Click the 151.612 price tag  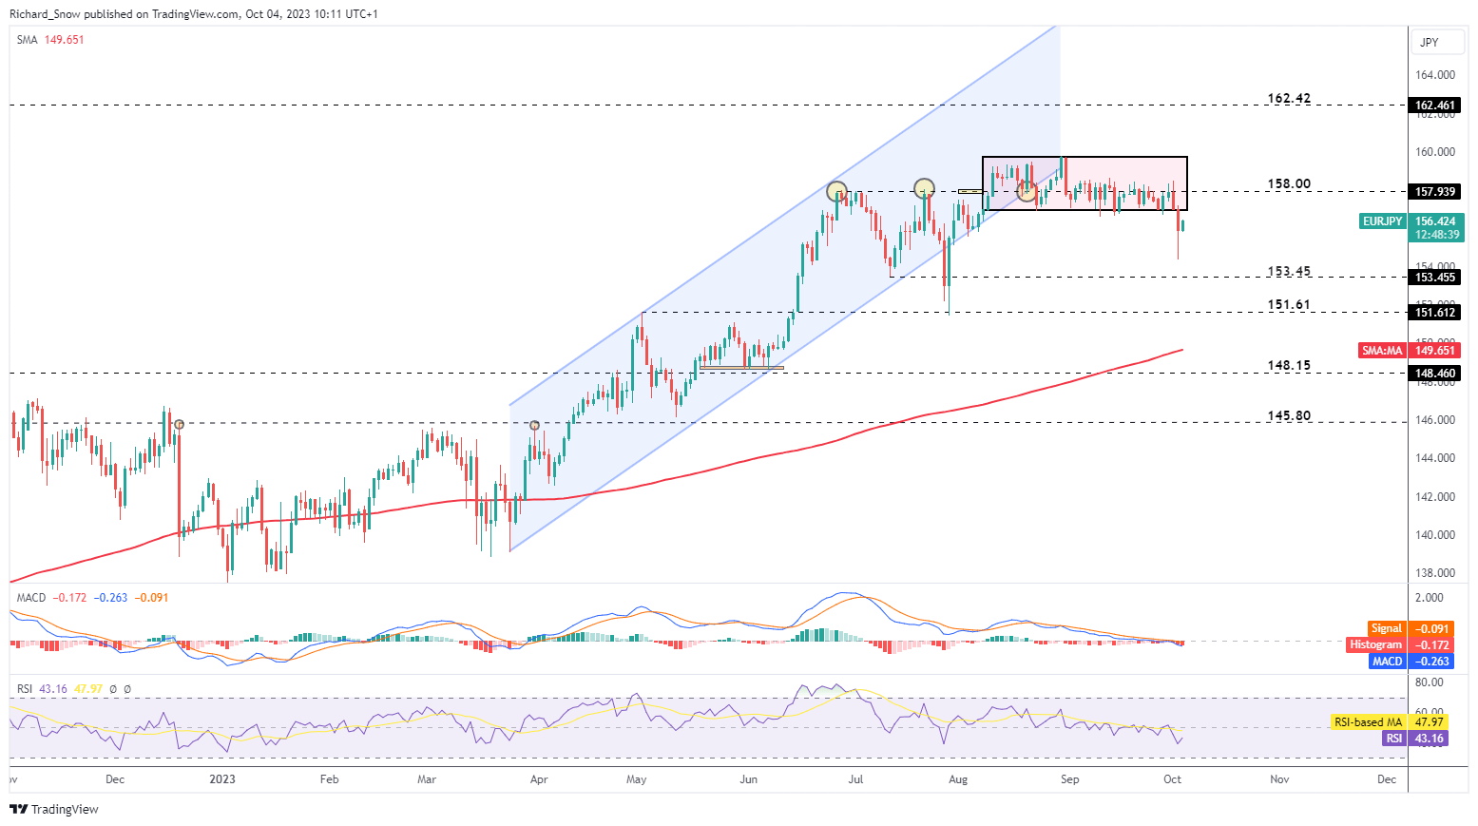[x=1435, y=313]
